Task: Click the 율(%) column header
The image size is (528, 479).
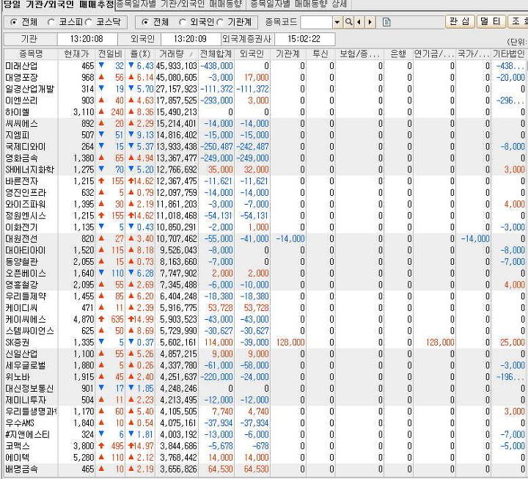Action: tap(140, 54)
